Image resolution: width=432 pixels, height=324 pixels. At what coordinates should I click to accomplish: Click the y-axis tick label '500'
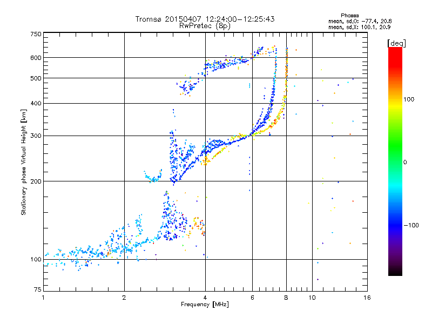click(36, 78)
